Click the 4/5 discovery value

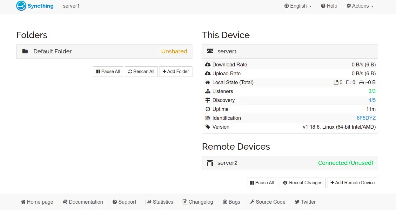tap(372, 100)
